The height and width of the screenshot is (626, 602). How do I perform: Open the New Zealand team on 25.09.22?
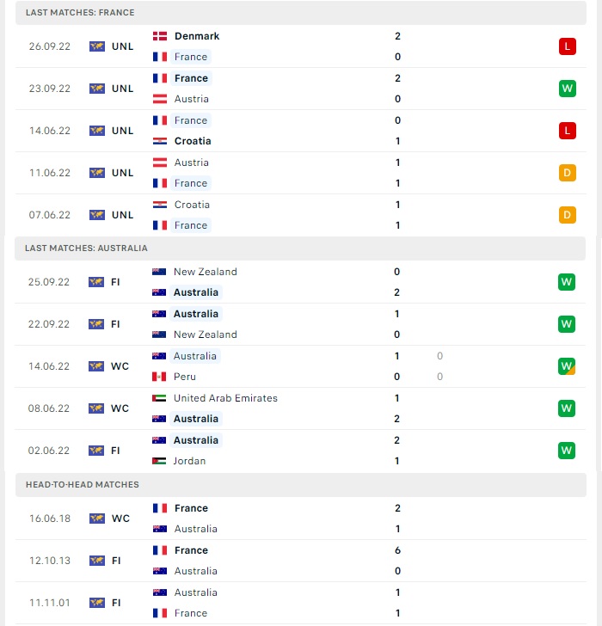206,272
